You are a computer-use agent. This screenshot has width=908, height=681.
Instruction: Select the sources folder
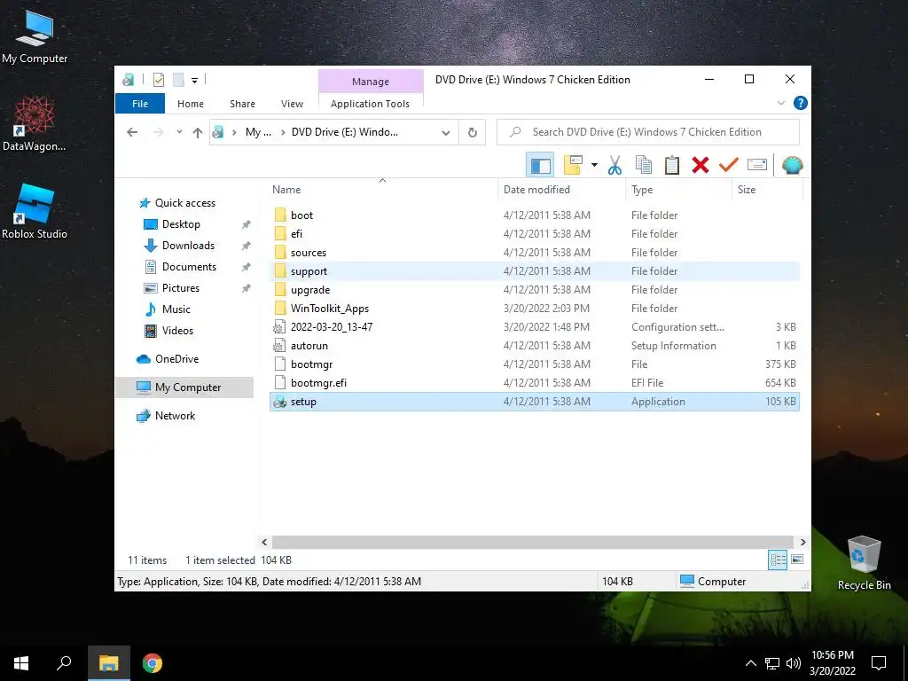pyautogui.click(x=534, y=253)
